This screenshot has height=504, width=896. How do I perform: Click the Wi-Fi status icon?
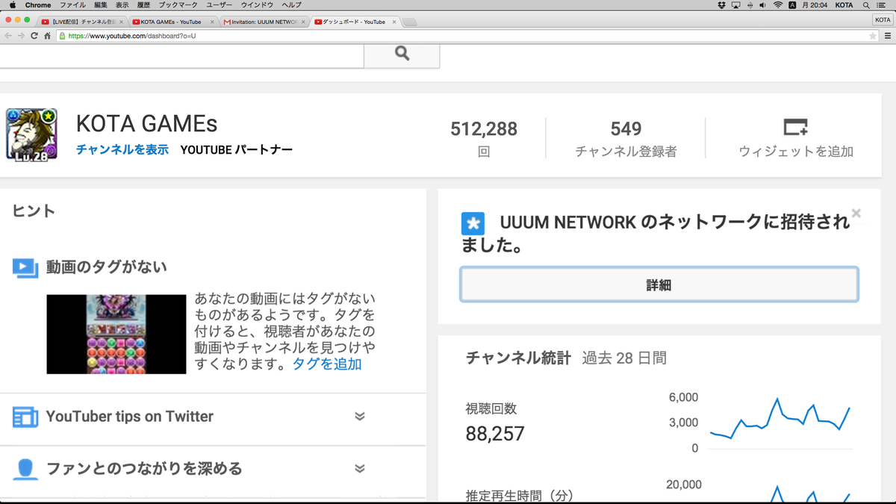(778, 5)
